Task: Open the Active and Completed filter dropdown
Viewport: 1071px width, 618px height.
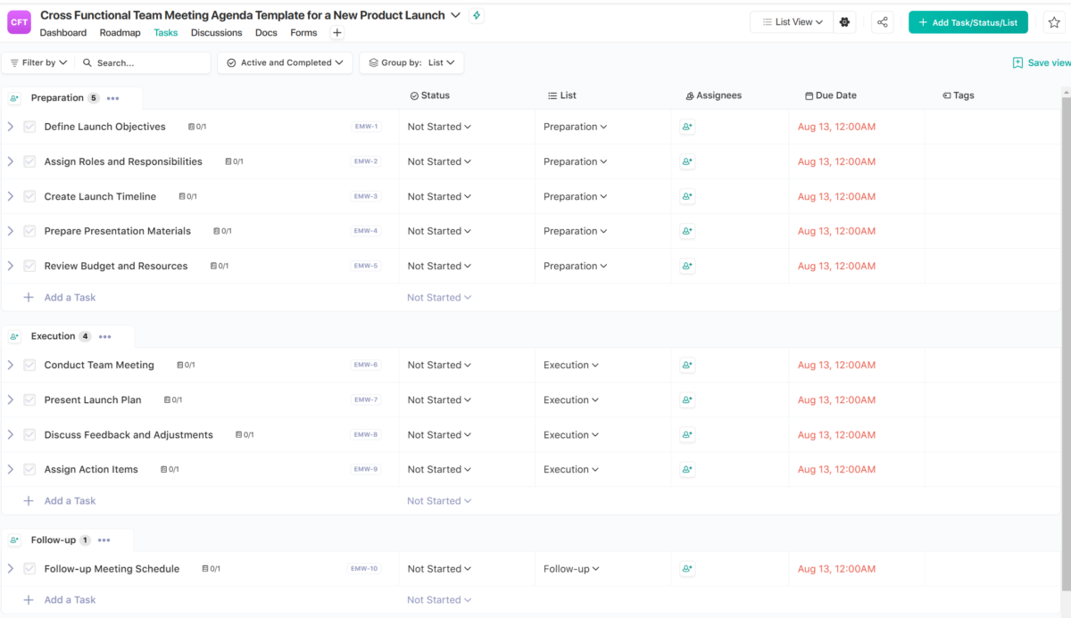Action: (284, 62)
